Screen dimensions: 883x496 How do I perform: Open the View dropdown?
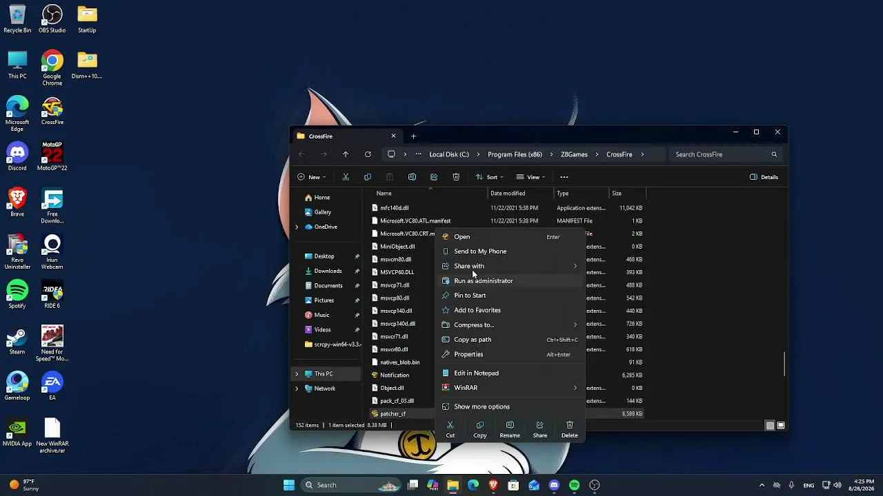pyautogui.click(x=530, y=177)
